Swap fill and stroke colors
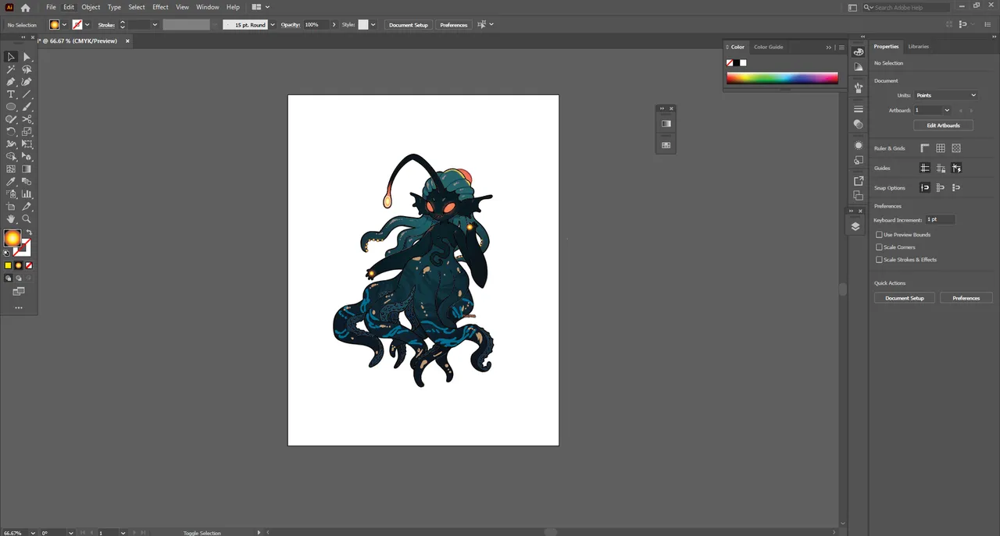Viewport: 1000px width, 536px height. [x=29, y=233]
